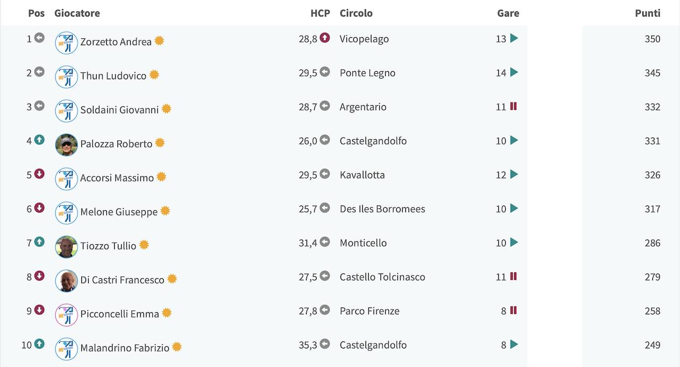Click the red HCP up arrow for Zorzetto Andrea
The image size is (680, 367).
pyautogui.click(x=325, y=38)
